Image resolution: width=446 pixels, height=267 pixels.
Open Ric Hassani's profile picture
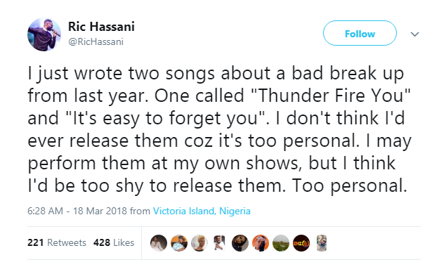(x=44, y=34)
